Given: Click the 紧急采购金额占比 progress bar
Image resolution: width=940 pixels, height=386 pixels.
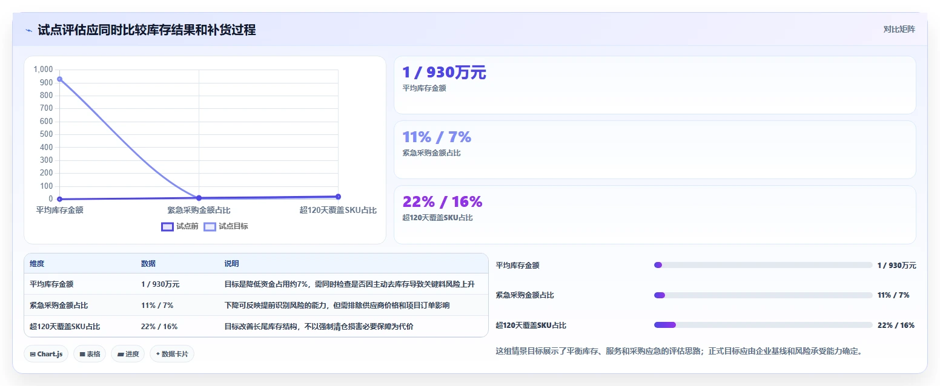Looking at the screenshot, I should click(x=763, y=295).
